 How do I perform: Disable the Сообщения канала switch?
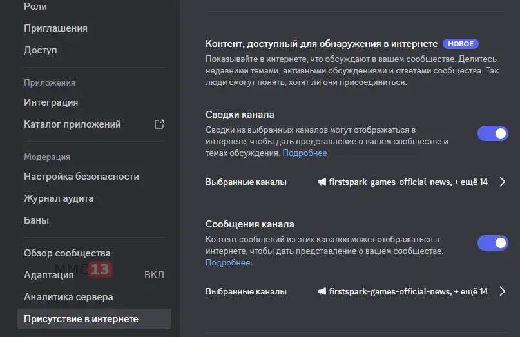[x=492, y=243]
